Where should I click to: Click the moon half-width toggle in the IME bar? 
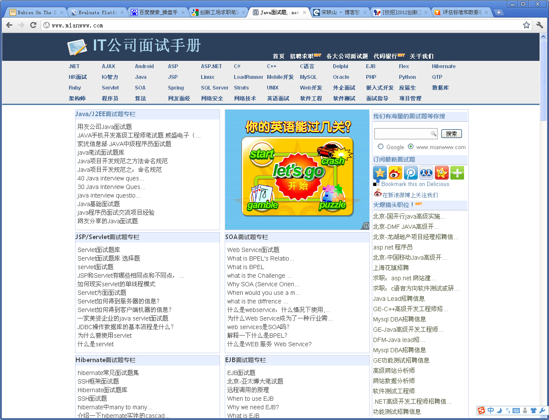click(x=499, y=411)
